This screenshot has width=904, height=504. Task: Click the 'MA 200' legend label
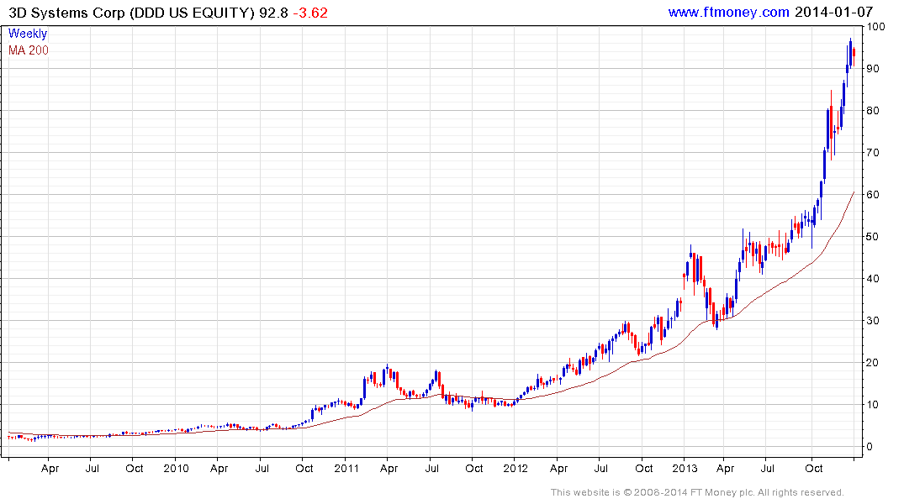[x=29, y=50]
